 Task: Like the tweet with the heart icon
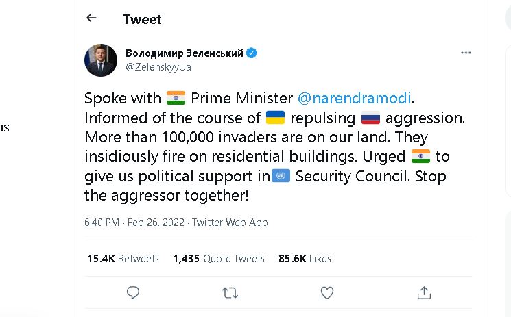pos(327,292)
